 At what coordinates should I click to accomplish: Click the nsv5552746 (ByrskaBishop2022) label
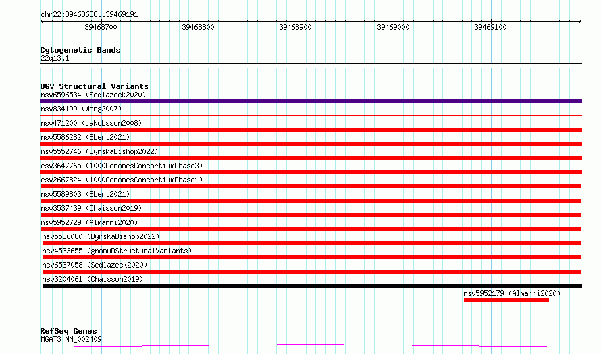click(99, 151)
